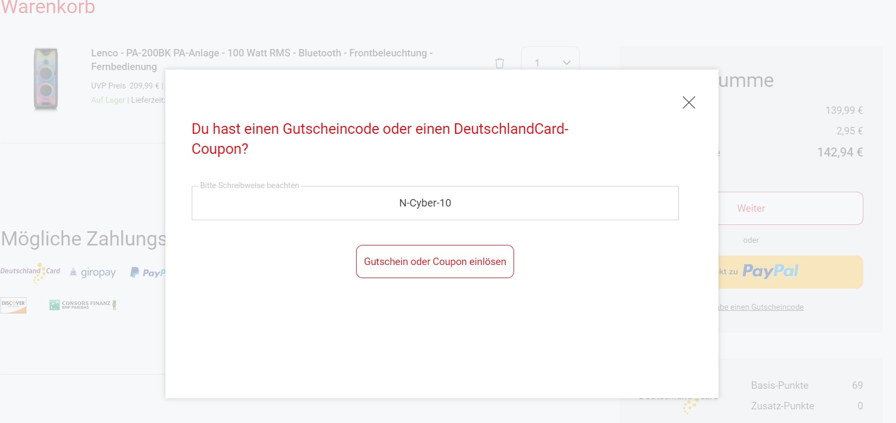Click the Bitte Schreibweise beachten field label
896x423 pixels.
(x=249, y=185)
